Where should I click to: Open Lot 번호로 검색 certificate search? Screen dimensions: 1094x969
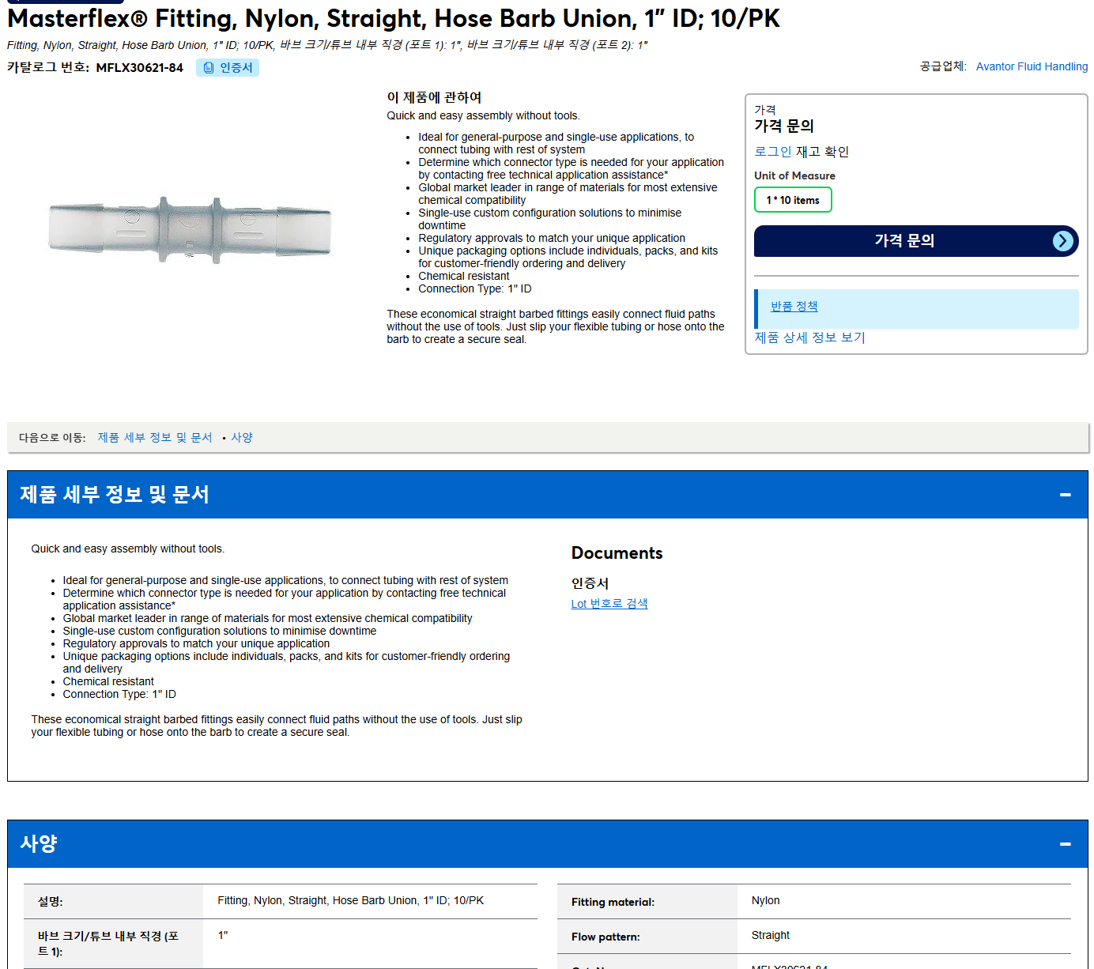tap(609, 604)
